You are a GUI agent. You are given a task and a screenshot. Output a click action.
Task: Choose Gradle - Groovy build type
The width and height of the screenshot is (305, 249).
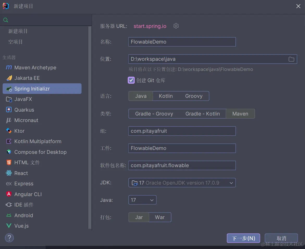point(154,114)
